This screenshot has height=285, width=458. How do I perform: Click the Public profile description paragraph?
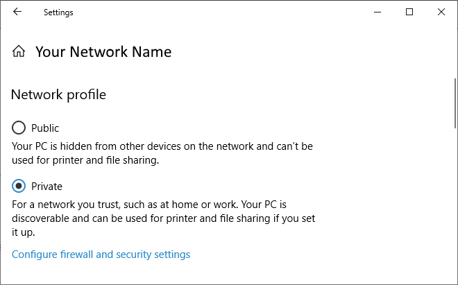[x=162, y=153]
